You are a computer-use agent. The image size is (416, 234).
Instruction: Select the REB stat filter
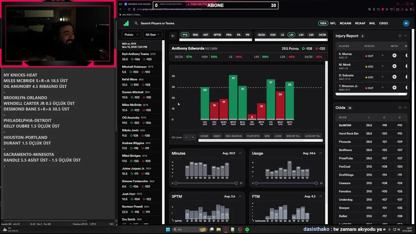pyautogui.click(x=195, y=35)
